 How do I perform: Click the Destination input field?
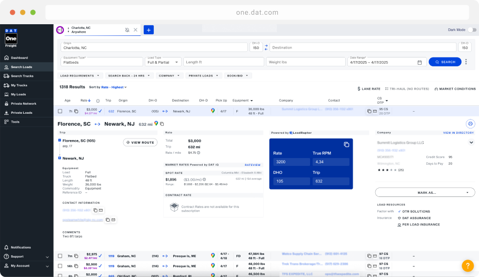(x=363, y=47)
